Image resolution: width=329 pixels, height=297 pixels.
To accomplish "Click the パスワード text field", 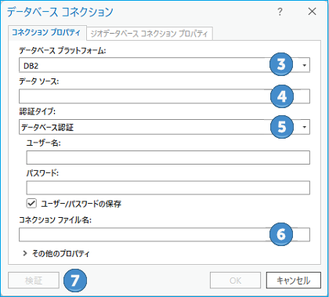I will coord(168,188).
